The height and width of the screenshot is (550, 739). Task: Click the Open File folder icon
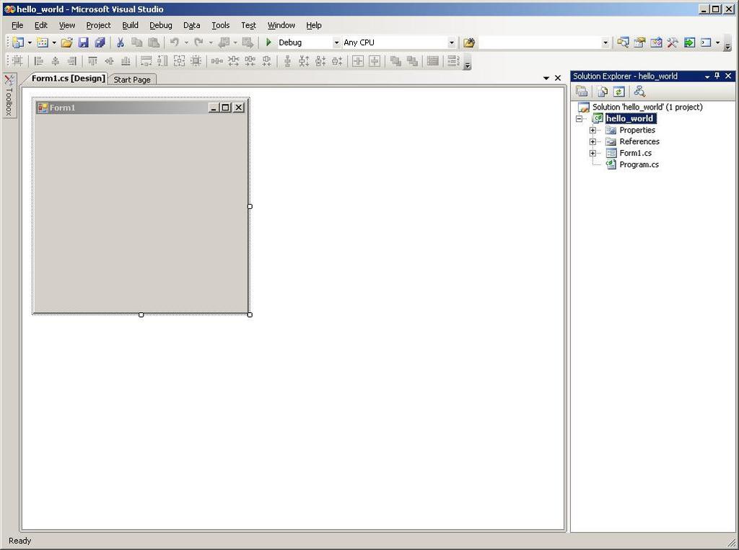click(x=67, y=43)
